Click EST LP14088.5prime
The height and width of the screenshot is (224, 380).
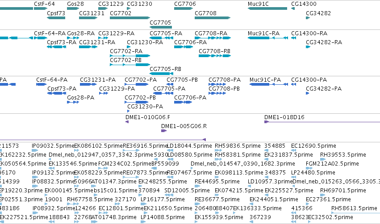tap(143, 222)
